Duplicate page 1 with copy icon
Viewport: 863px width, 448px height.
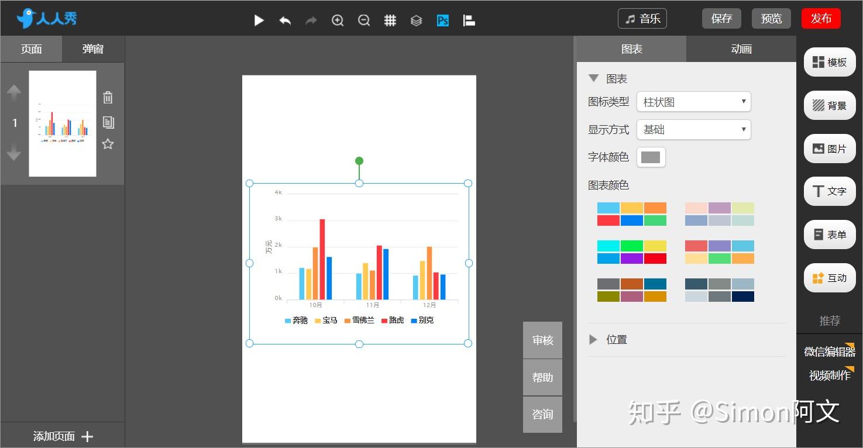[108, 122]
